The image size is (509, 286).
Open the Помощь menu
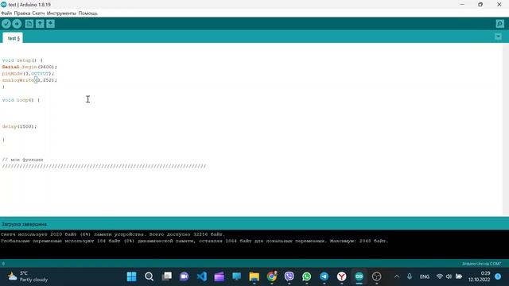88,14
